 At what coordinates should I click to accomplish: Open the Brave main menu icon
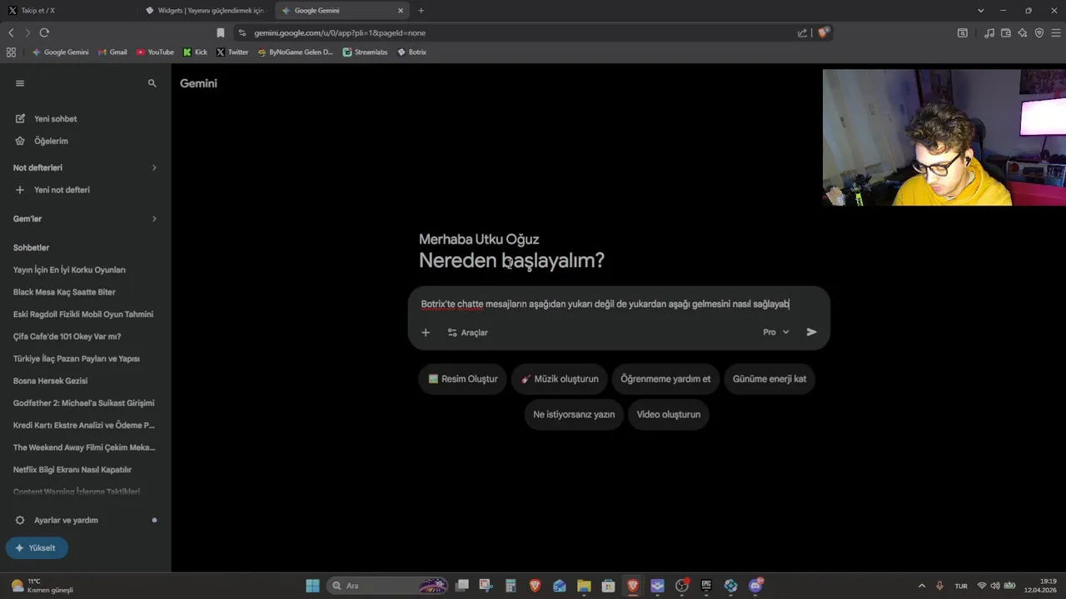pyautogui.click(x=1056, y=32)
